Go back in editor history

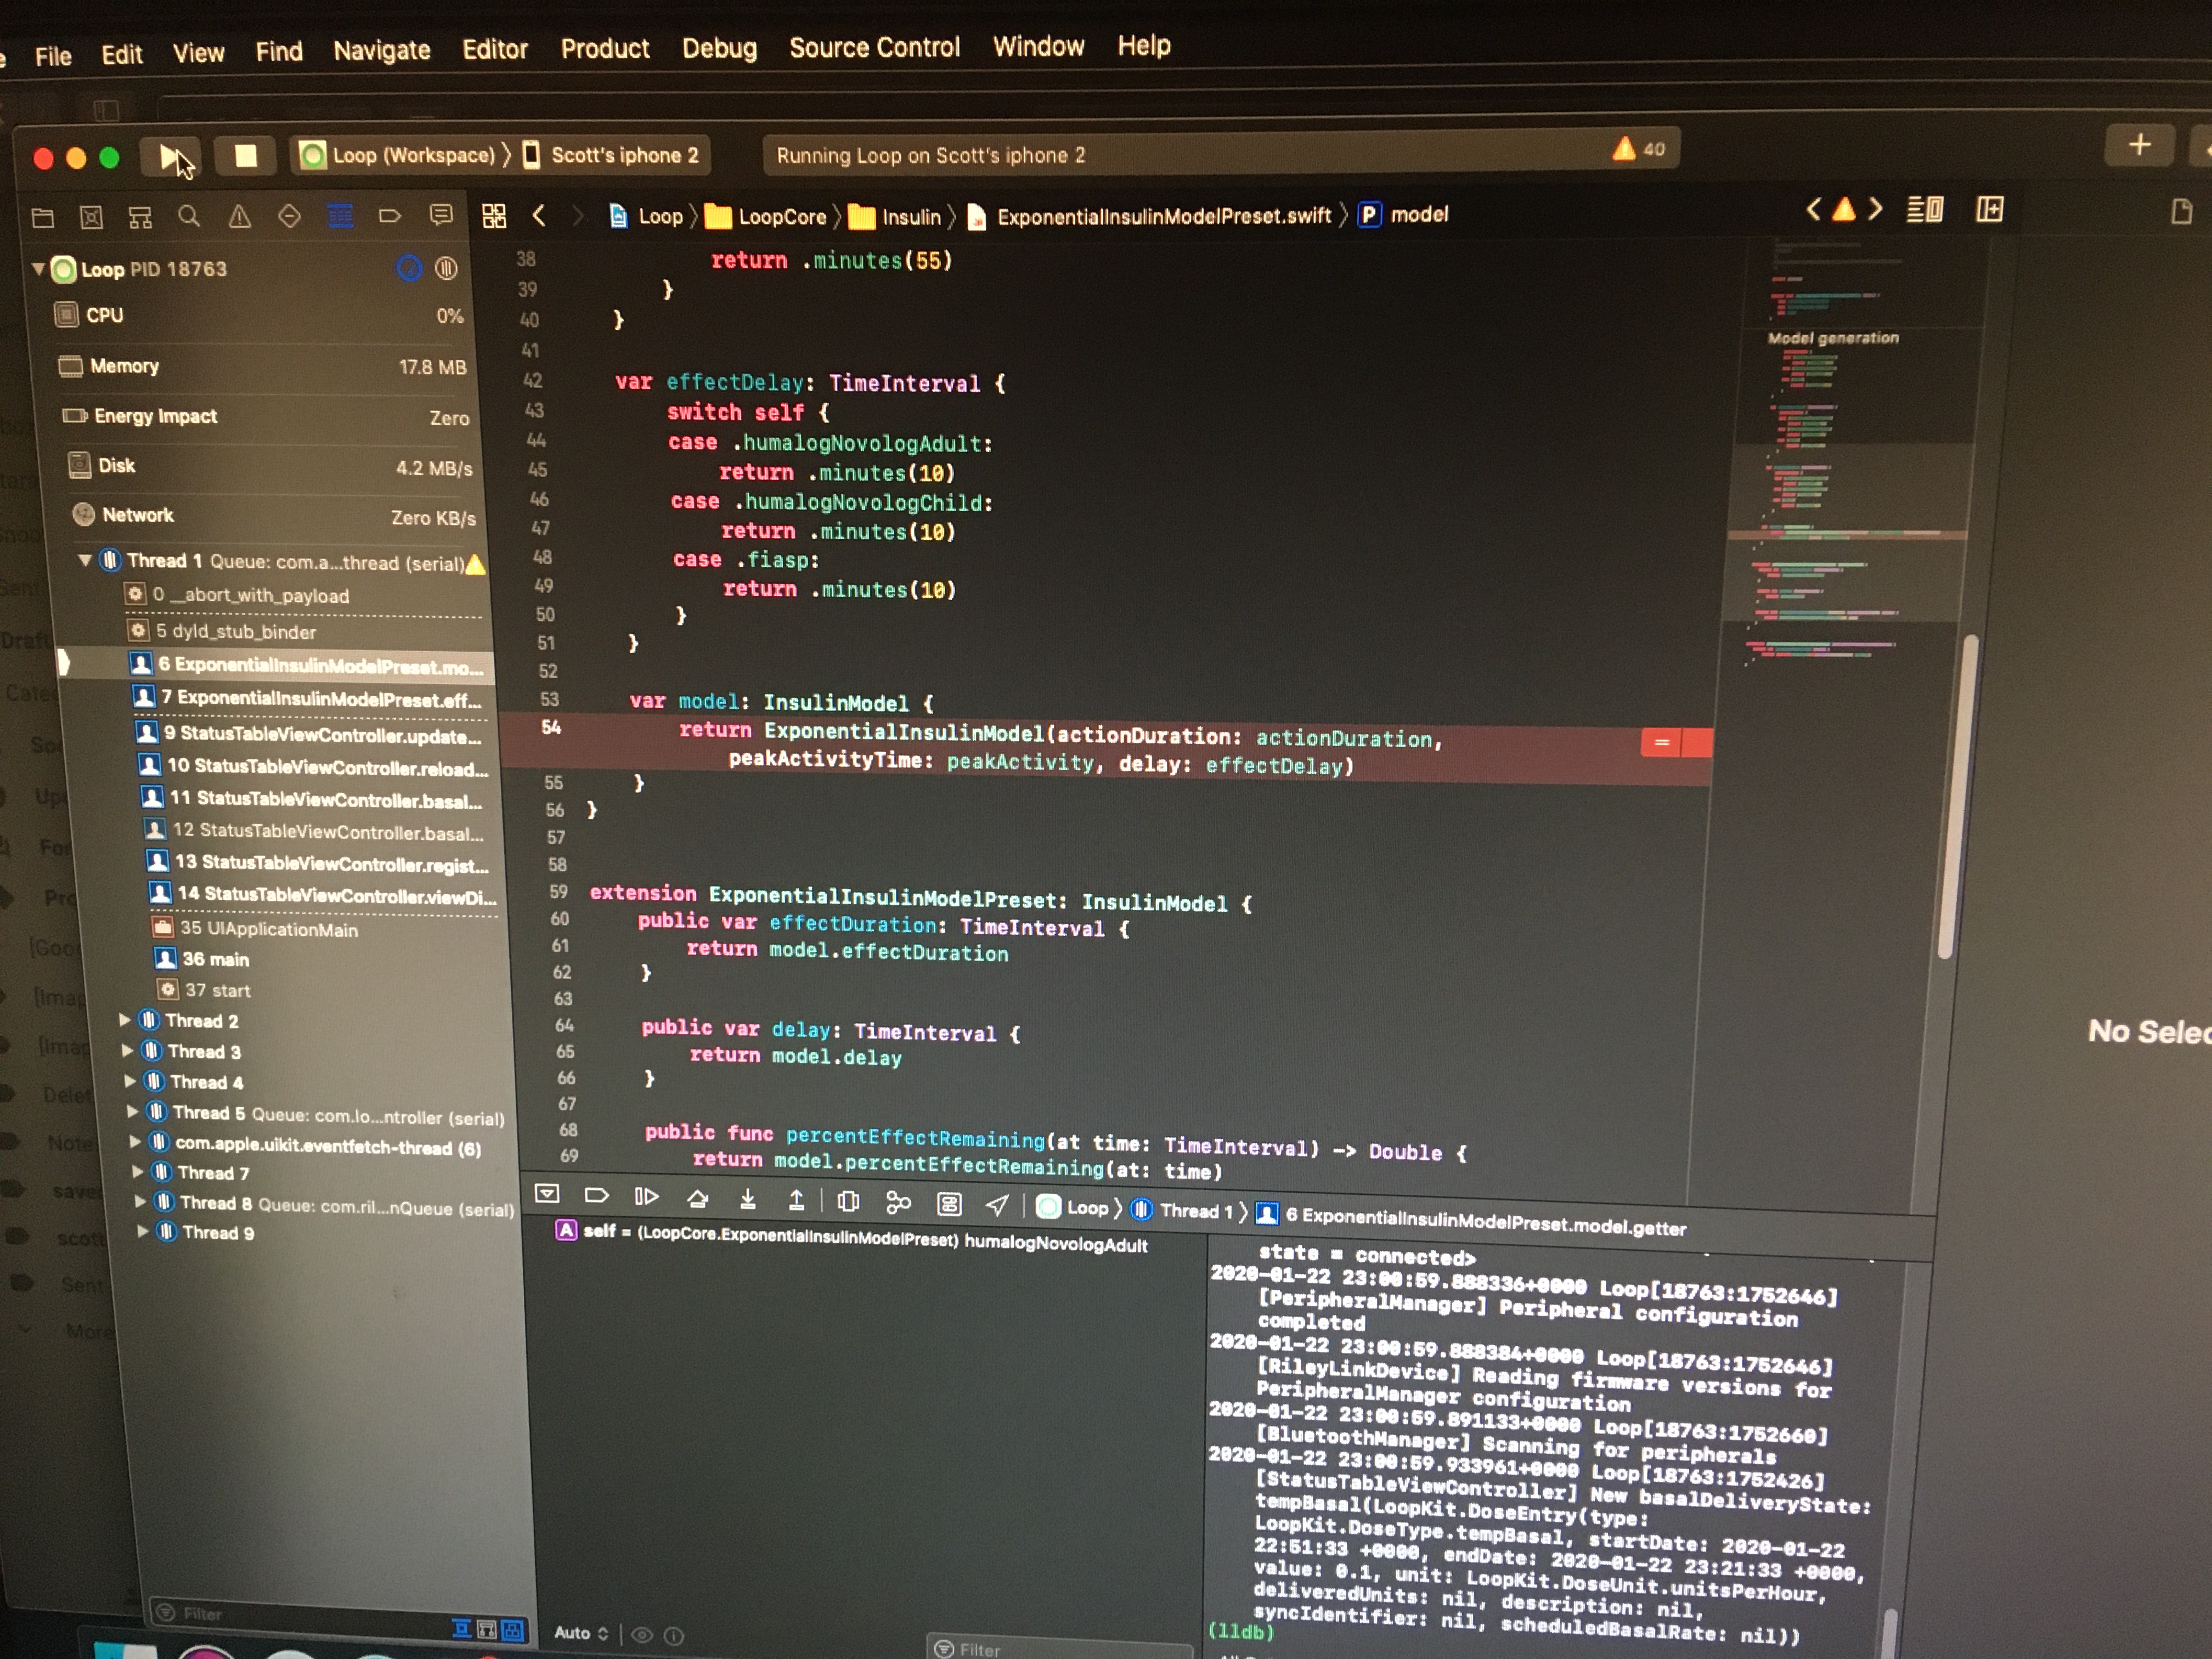coord(539,215)
